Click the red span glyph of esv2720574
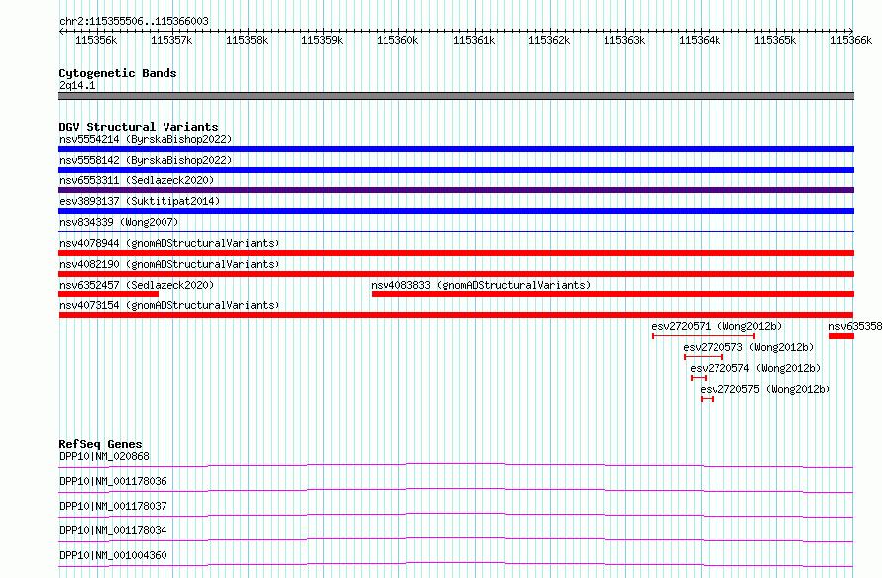The height and width of the screenshot is (578, 882). pos(699,378)
